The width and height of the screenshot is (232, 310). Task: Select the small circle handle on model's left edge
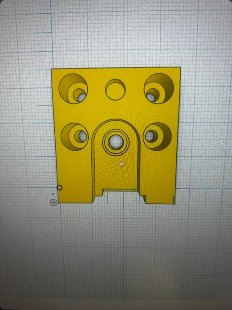click(x=59, y=188)
